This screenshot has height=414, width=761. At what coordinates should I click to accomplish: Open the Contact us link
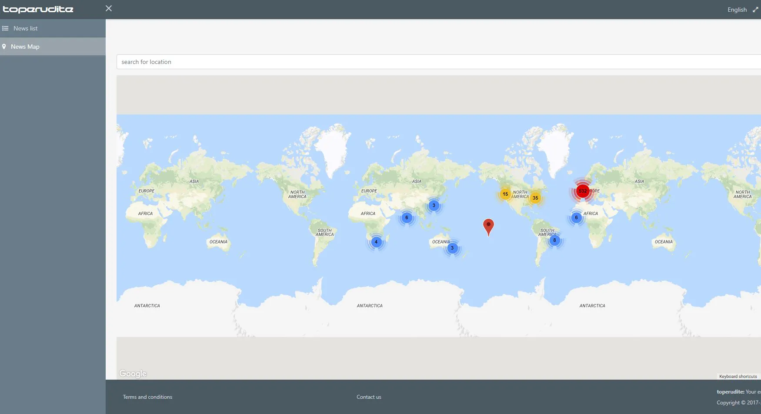pos(369,397)
